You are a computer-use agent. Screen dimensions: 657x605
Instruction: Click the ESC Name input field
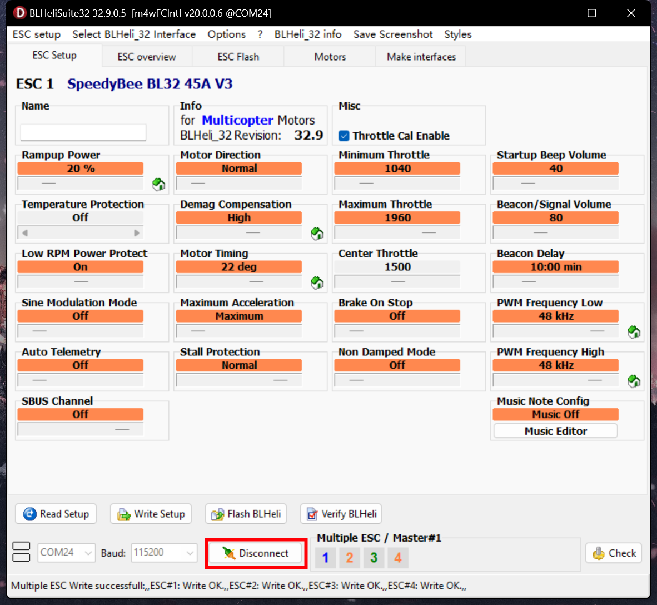(x=83, y=132)
